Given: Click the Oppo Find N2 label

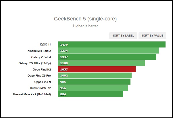Looking at the screenshot, I should pos(42,69).
